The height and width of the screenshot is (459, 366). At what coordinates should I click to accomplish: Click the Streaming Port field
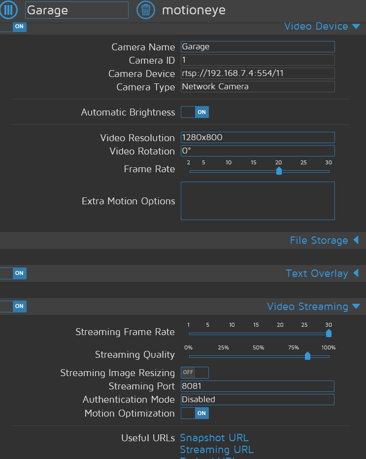click(258, 386)
